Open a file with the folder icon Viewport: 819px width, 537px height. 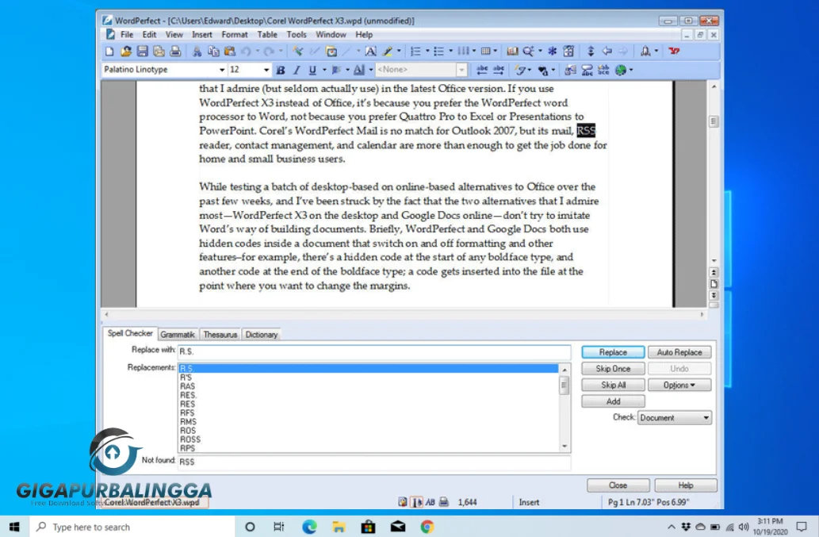point(125,52)
